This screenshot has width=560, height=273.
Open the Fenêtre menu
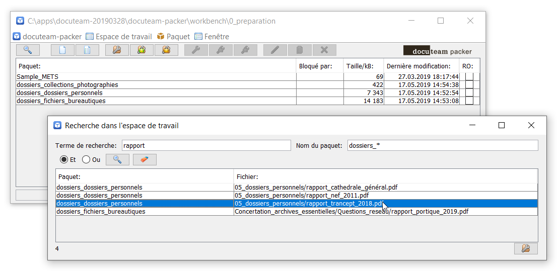[x=212, y=36]
